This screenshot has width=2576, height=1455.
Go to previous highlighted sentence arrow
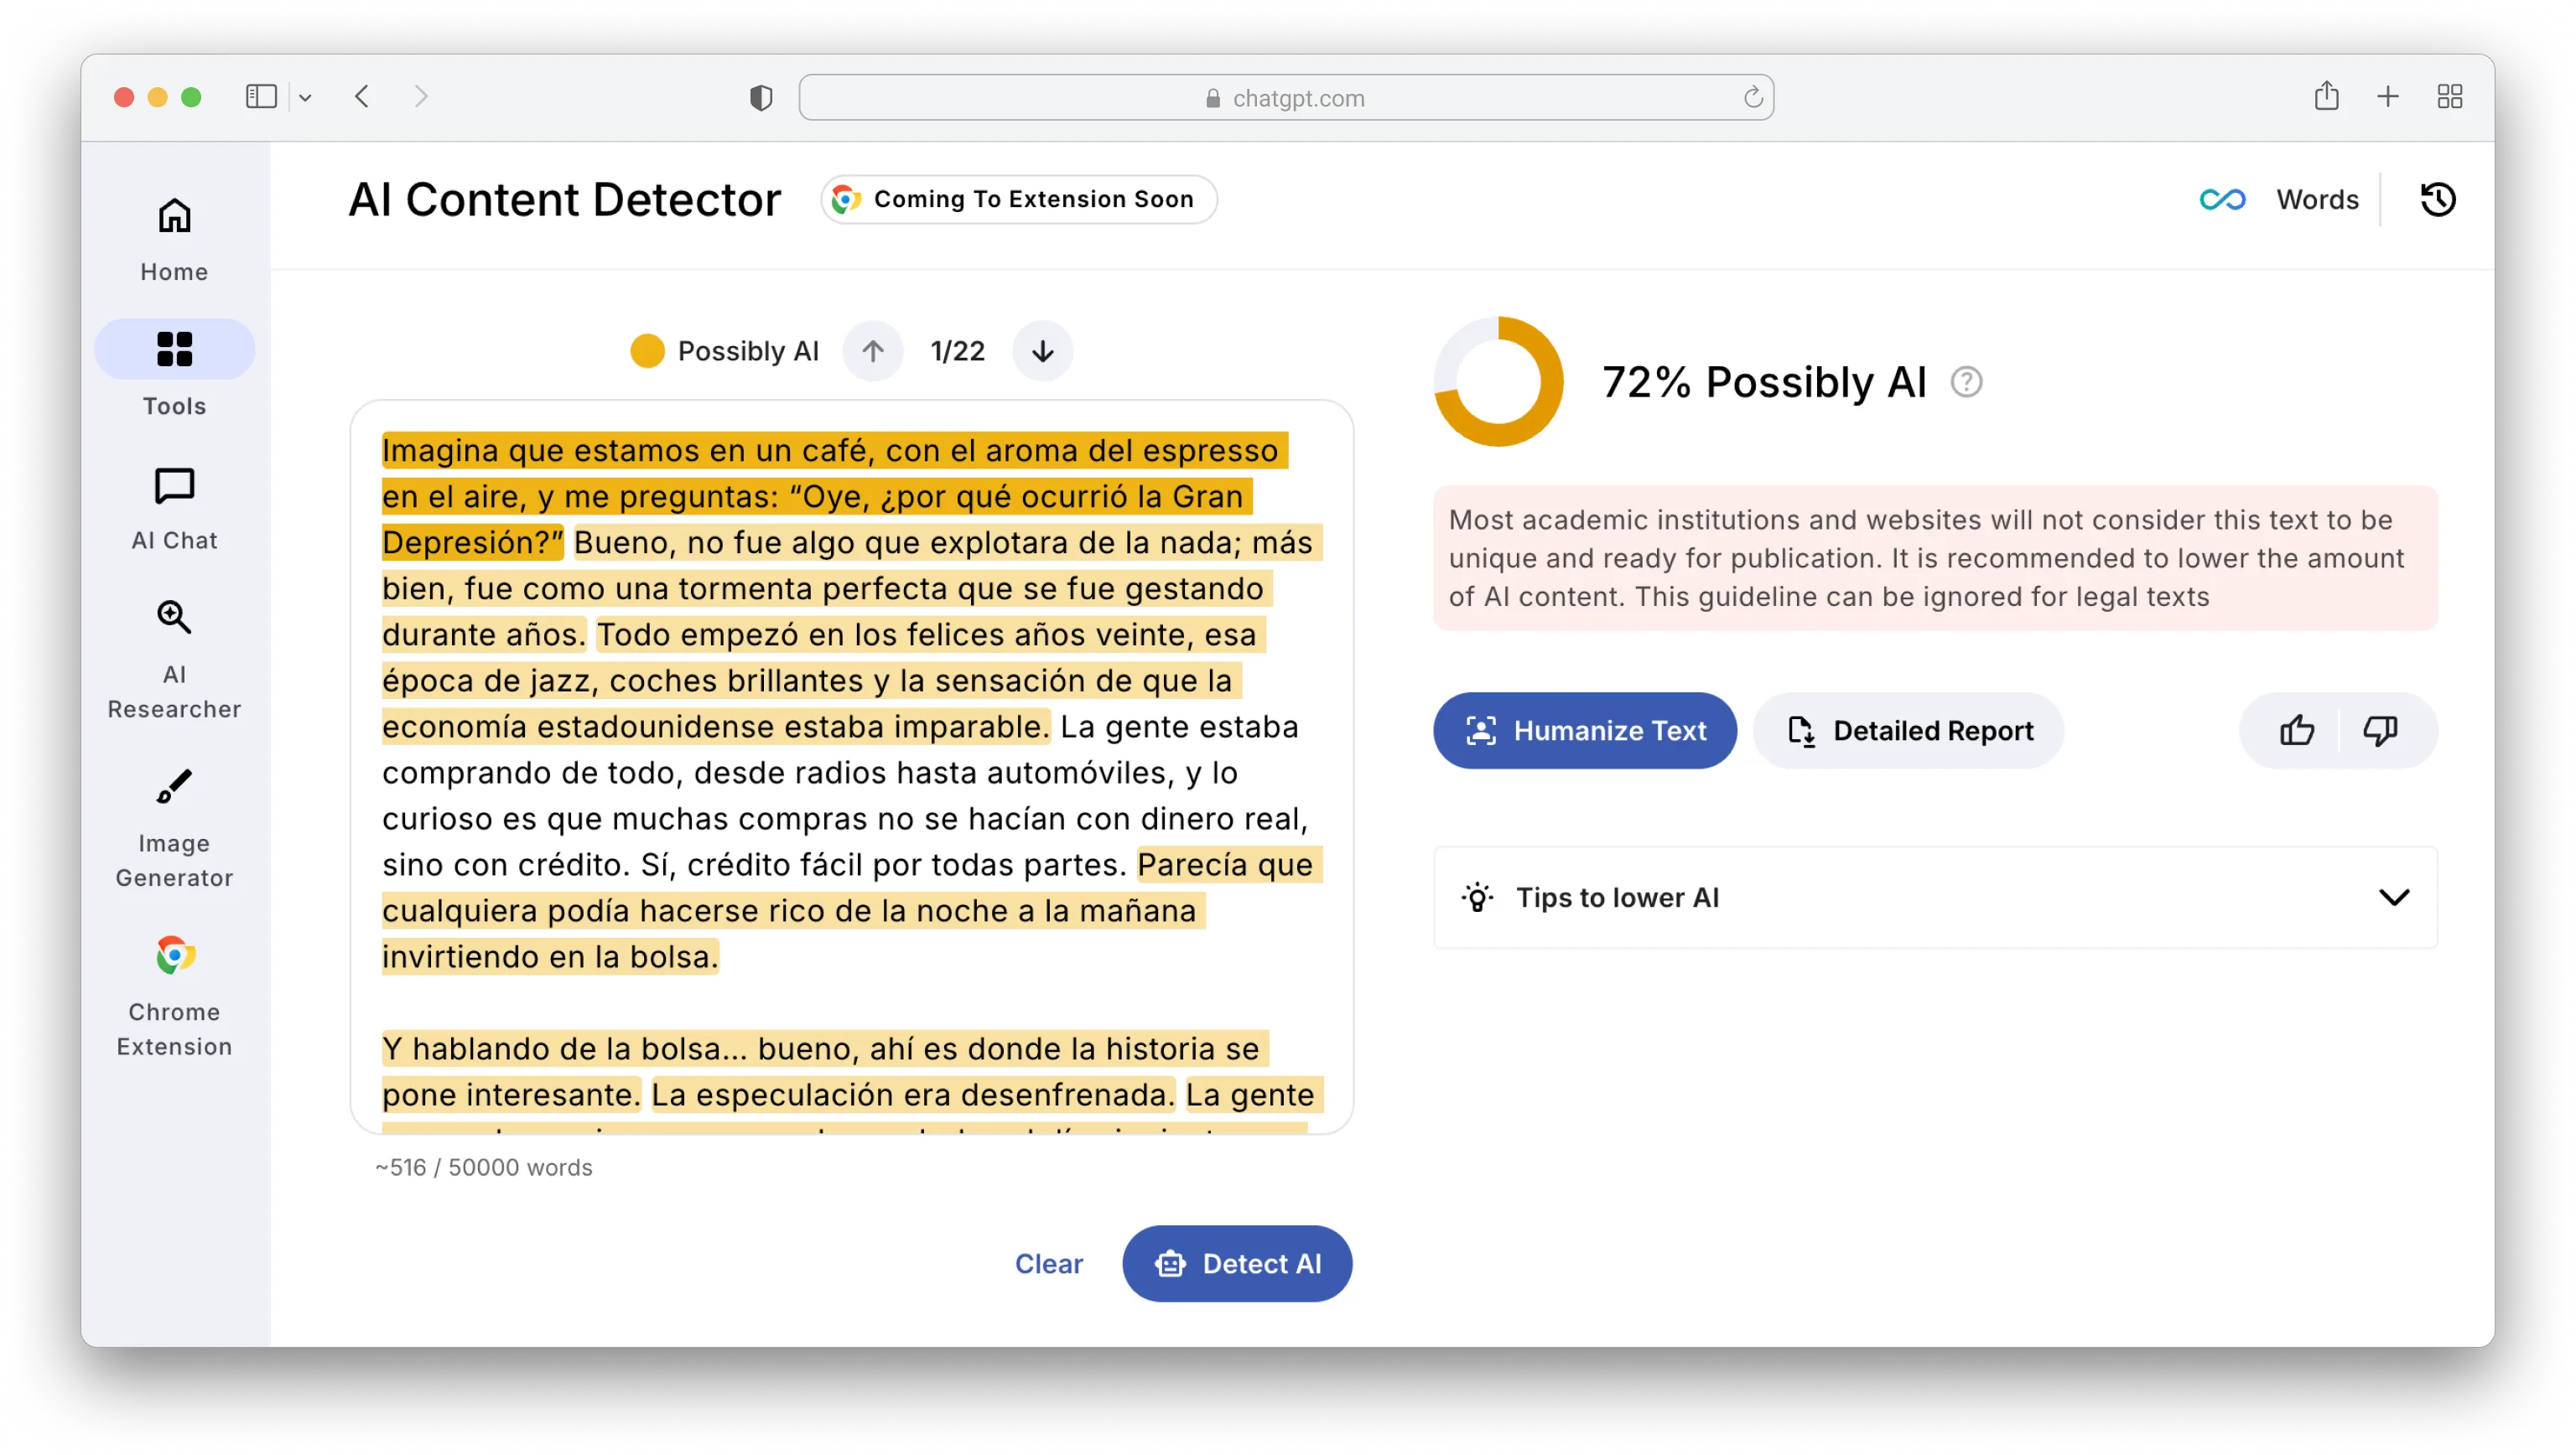(x=872, y=350)
